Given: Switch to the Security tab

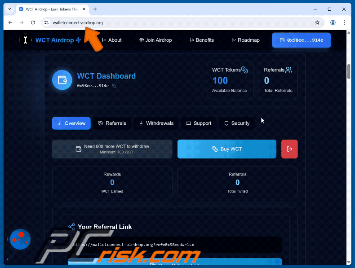Looking at the screenshot, I should 236,123.
